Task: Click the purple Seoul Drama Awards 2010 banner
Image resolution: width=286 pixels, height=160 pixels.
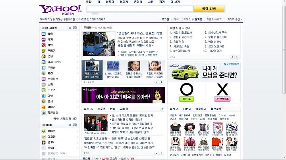Action: tap(123, 95)
